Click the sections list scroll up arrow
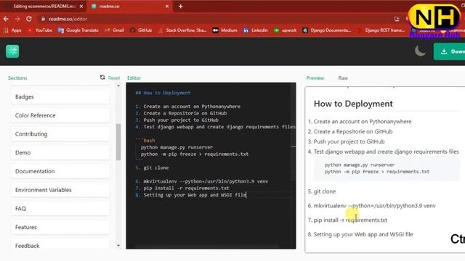Image resolution: width=465 pixels, height=261 pixels. coord(118,86)
